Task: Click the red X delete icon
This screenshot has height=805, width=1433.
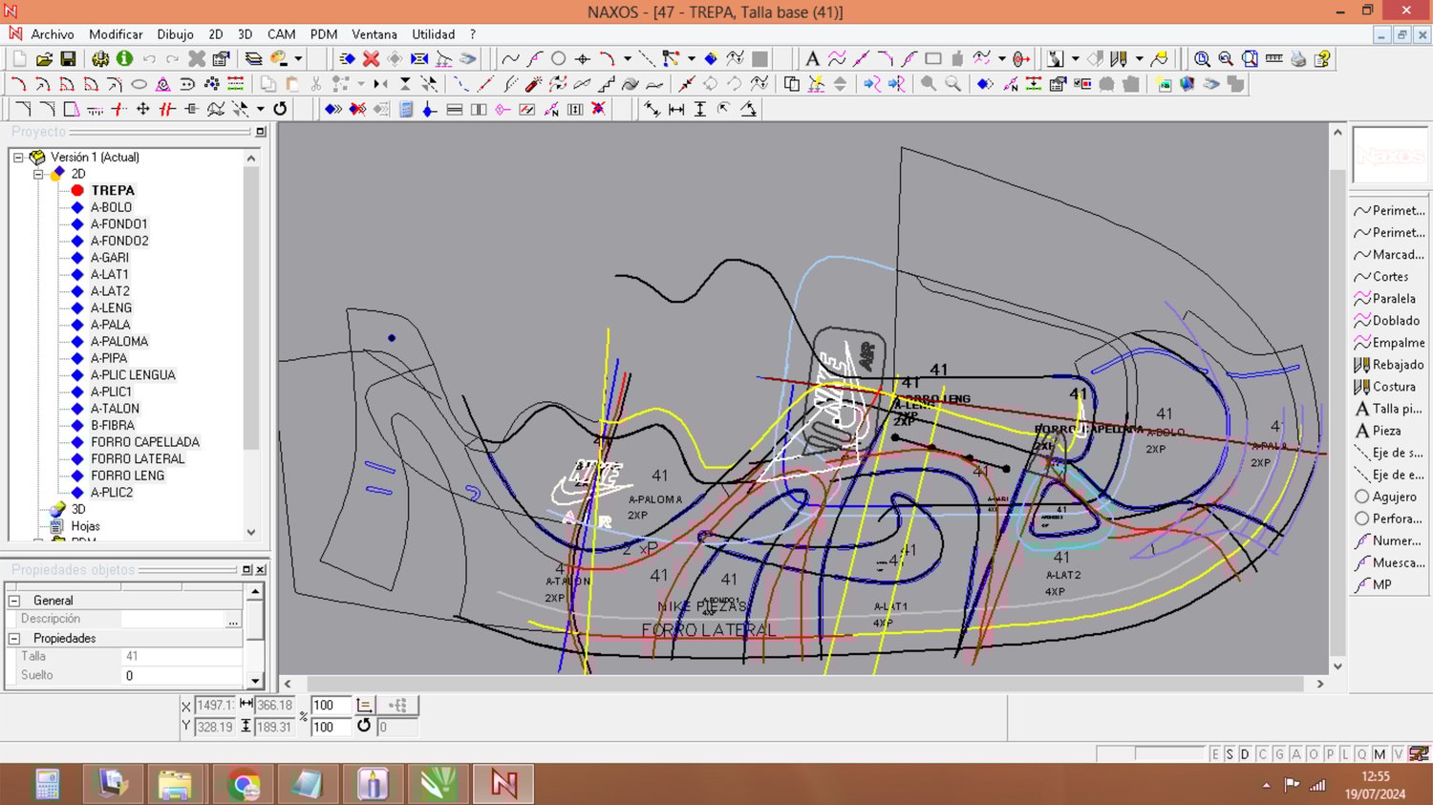Action: point(371,59)
